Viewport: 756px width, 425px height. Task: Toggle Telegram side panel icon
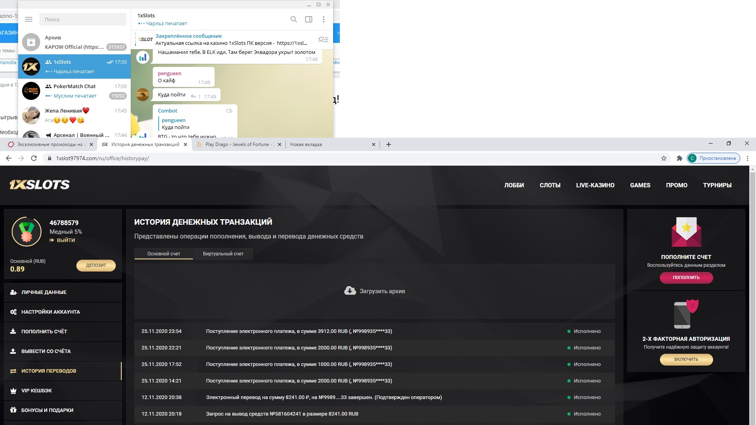click(309, 19)
